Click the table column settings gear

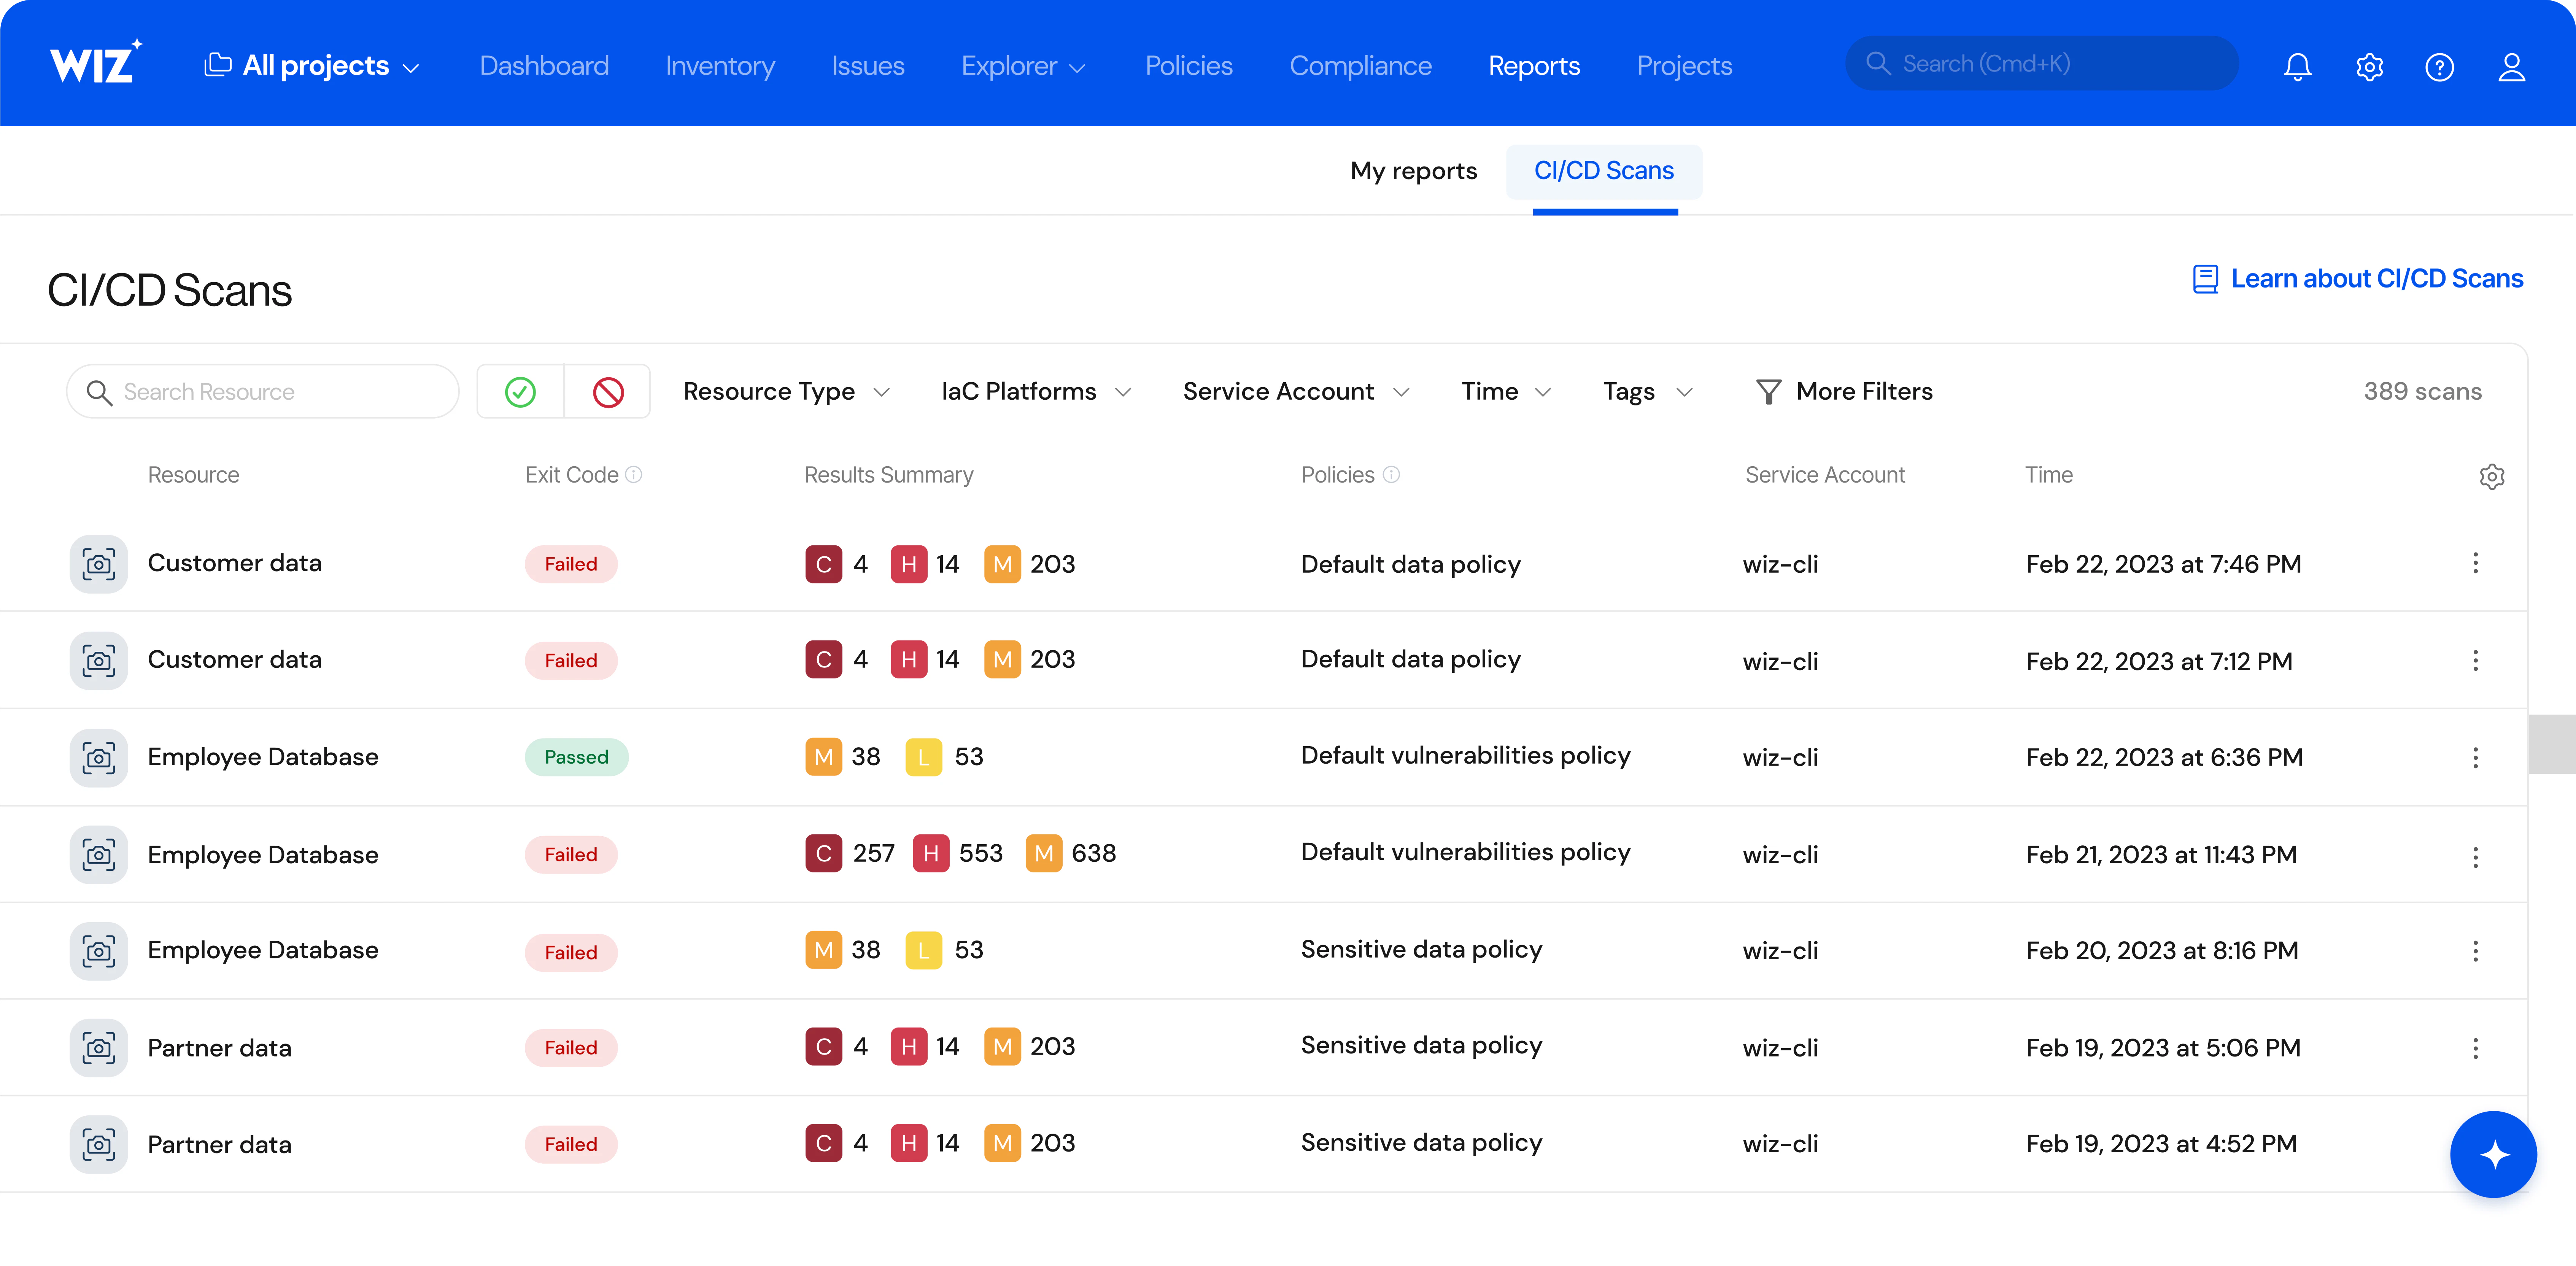point(2491,476)
